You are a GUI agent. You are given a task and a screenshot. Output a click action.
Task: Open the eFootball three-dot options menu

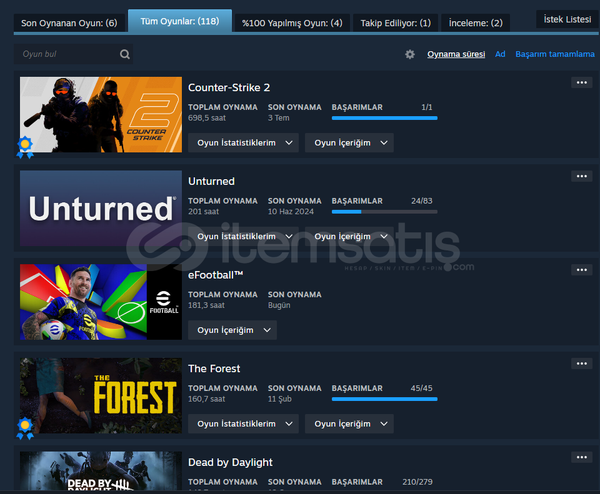(x=582, y=270)
